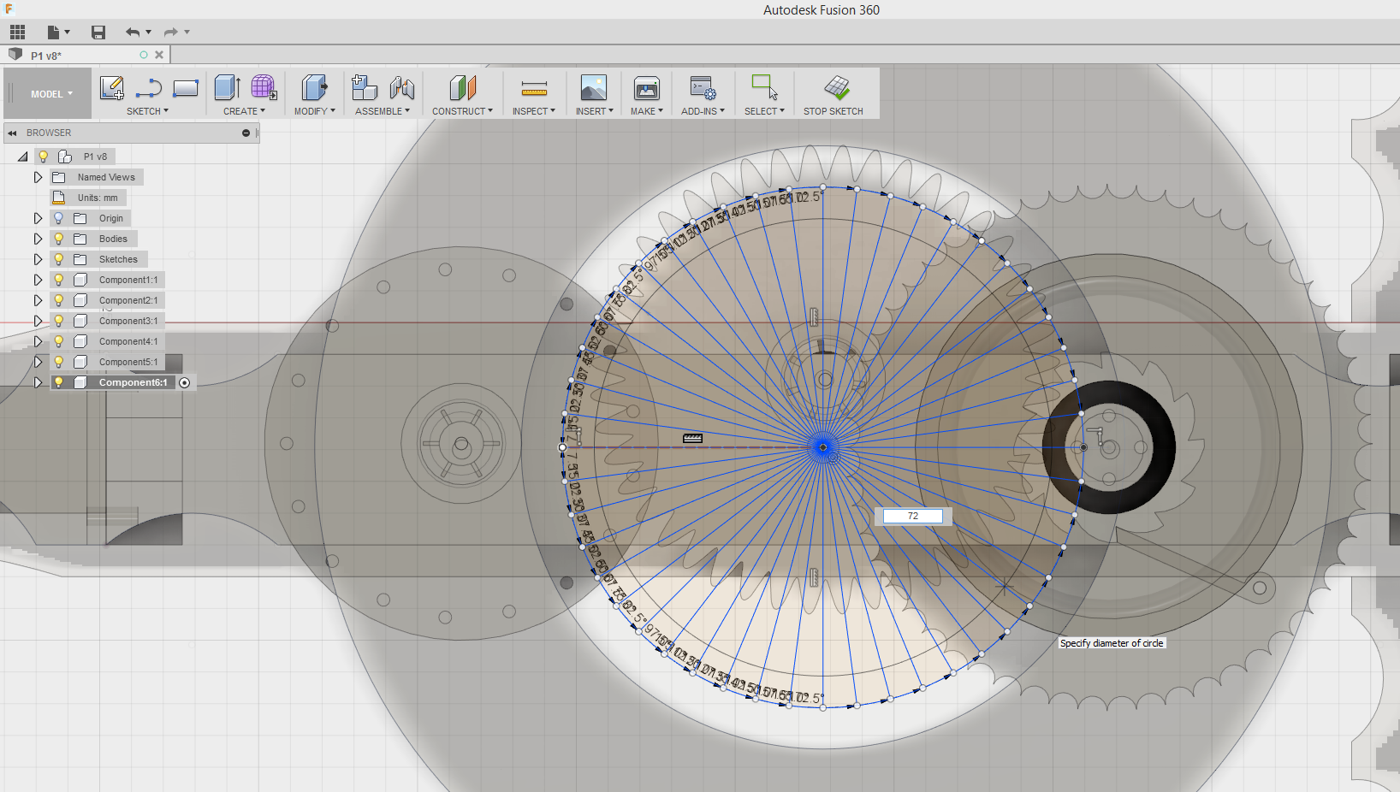The image size is (1400, 792).
Task: Open the ASSEMBLE menu
Action: pyautogui.click(x=383, y=111)
